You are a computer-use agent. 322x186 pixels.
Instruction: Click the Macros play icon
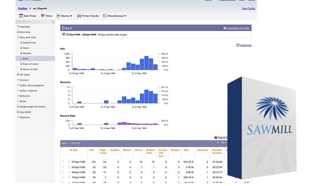pyautogui.click(x=58, y=16)
